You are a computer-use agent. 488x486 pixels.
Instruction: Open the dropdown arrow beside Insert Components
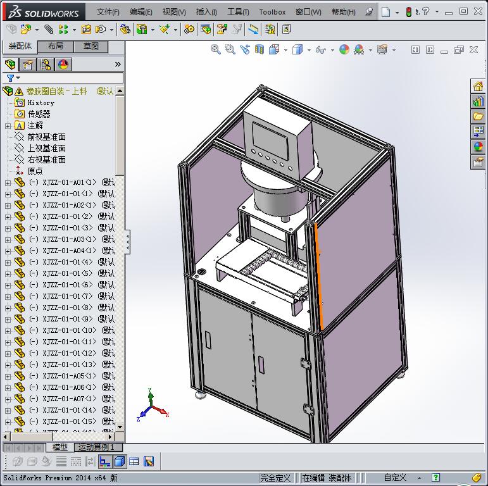pos(37,30)
